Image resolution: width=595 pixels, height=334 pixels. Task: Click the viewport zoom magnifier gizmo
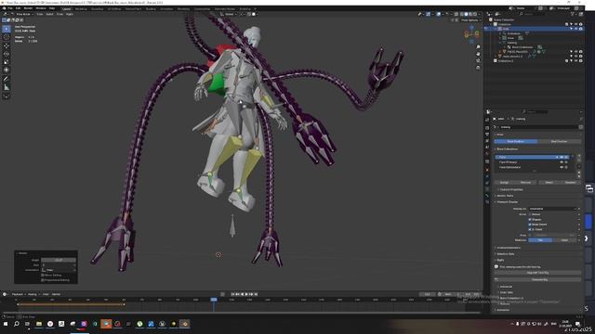[x=478, y=47]
